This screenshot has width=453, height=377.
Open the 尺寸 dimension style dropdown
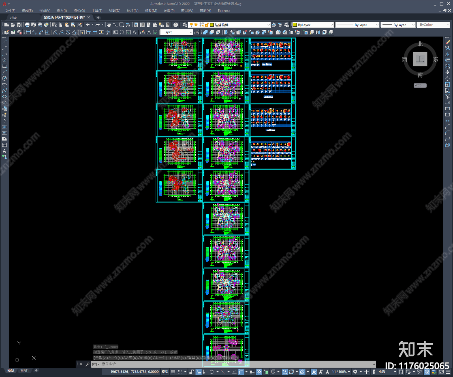(x=177, y=32)
